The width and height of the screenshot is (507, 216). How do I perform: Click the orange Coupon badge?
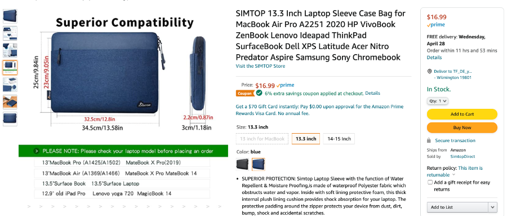[x=245, y=93]
